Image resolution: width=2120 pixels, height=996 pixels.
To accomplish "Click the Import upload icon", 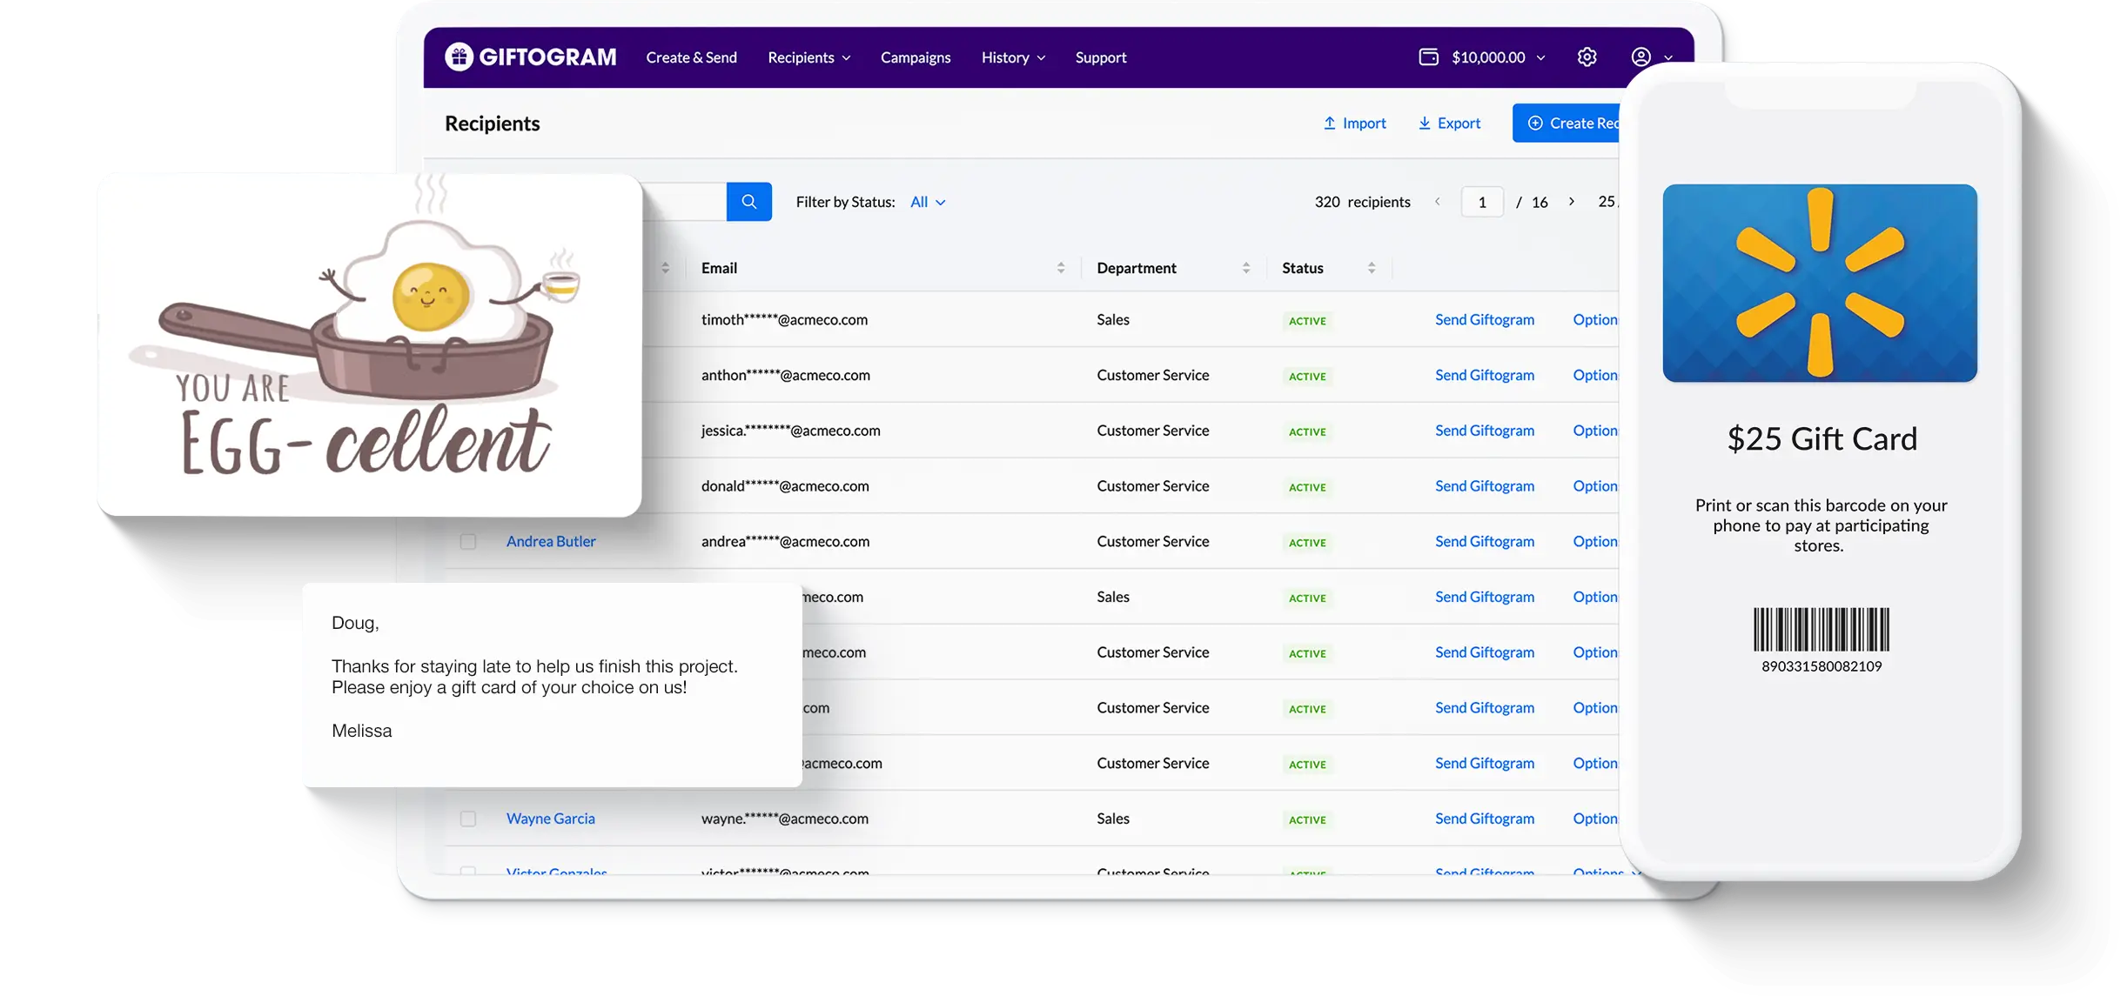I will 1329,124.
